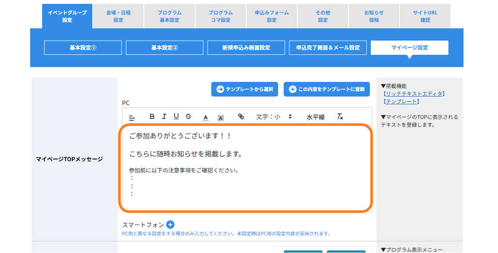Clear text formatting with the Tx icon
Screen dimensions: 498x253
click(340, 116)
